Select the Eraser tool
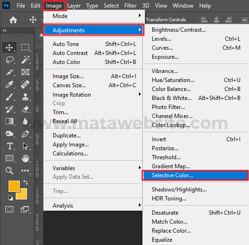The width and height of the screenshot is (249, 245). click(26, 109)
